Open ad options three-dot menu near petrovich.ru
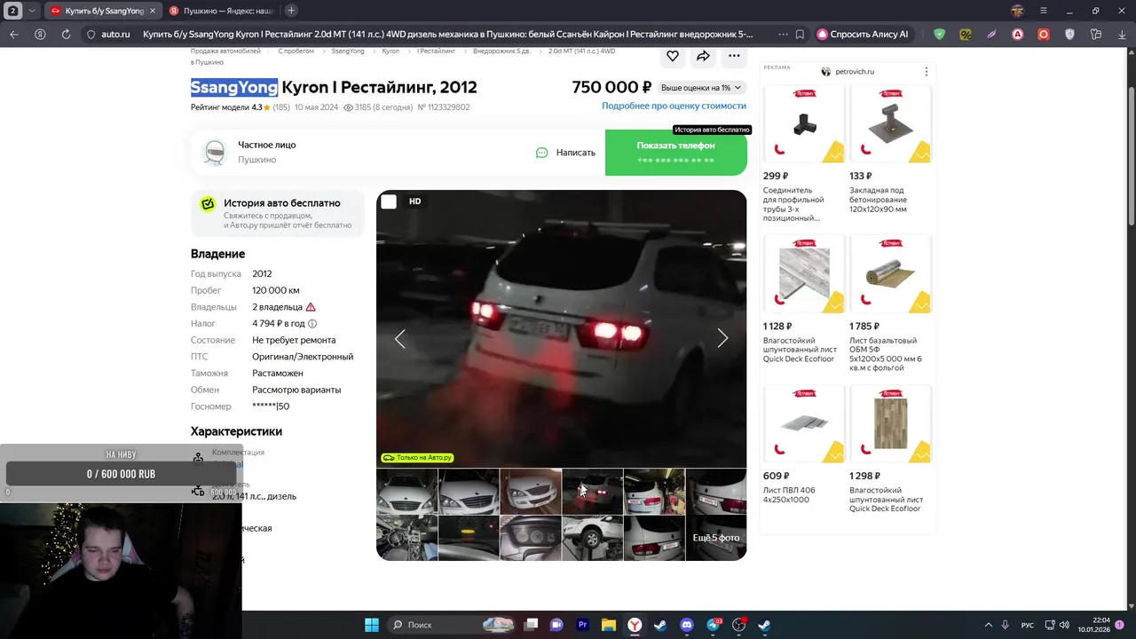Screen dimensions: 1136x639 tap(927, 72)
